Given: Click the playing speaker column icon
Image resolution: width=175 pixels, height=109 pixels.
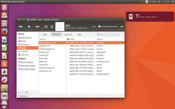Looking at the screenshot, I should [68, 39].
